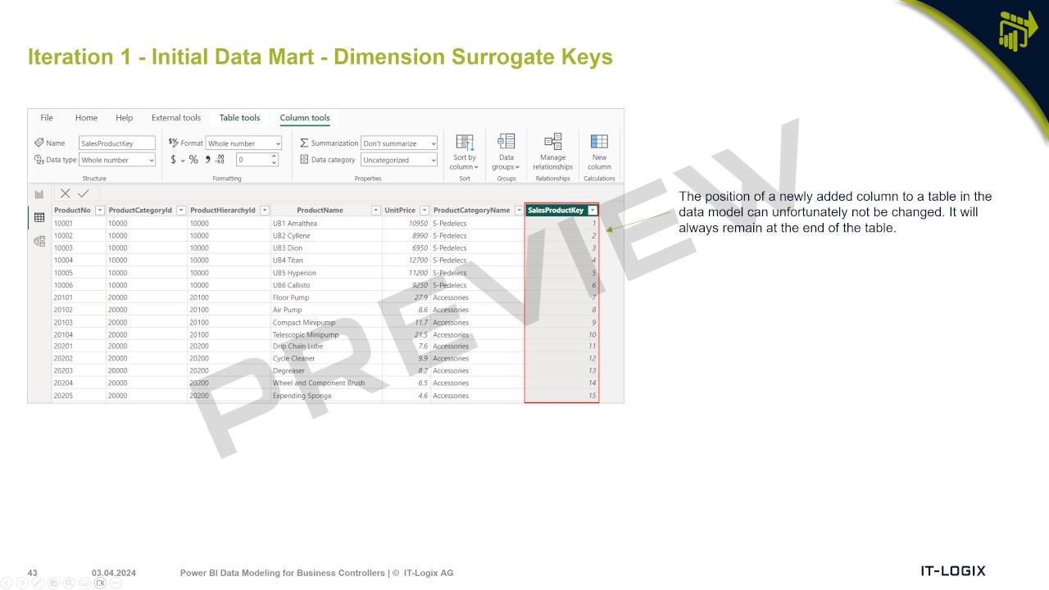Toggle thousands separator comma icon
The image size is (1049, 590).
tap(207, 160)
